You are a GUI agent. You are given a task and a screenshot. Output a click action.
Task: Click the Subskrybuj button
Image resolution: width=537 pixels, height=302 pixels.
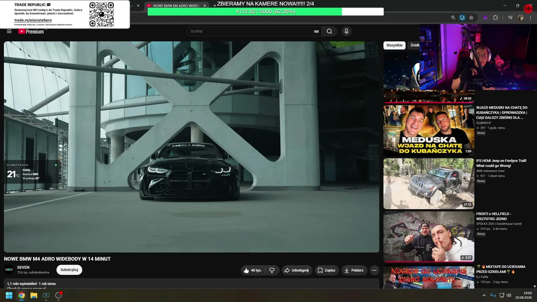coord(69,270)
